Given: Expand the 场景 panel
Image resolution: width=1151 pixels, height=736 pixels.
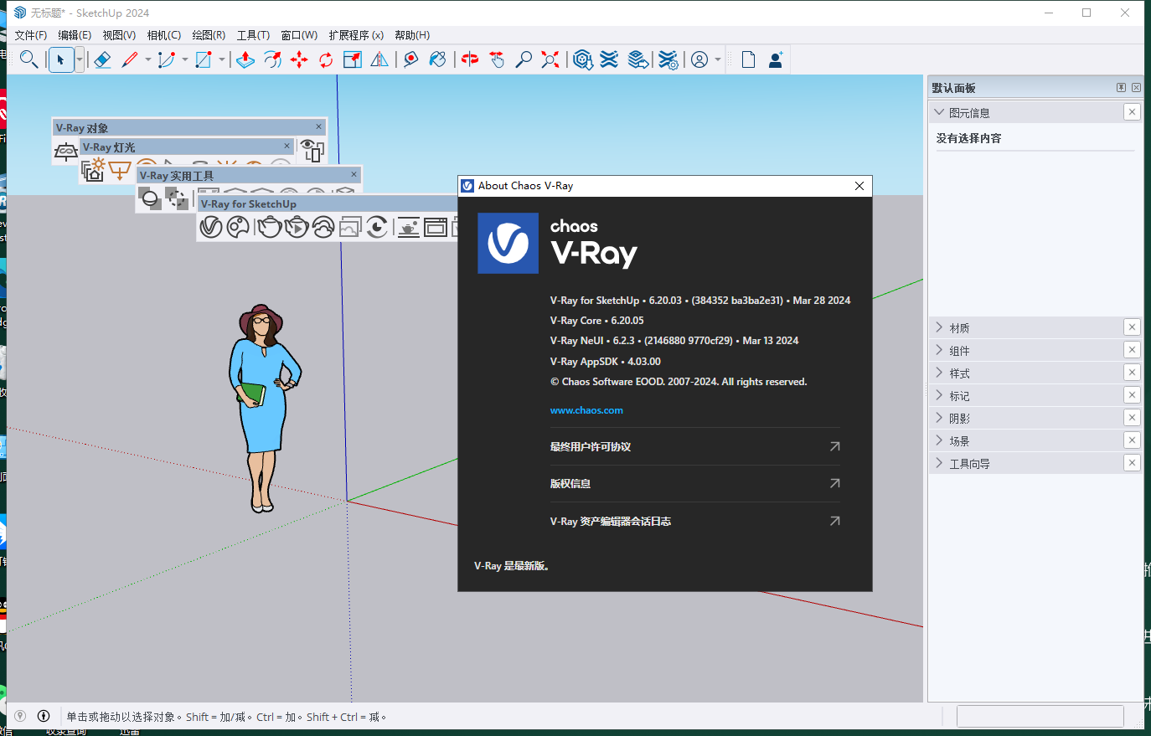Looking at the screenshot, I should pyautogui.click(x=938, y=440).
